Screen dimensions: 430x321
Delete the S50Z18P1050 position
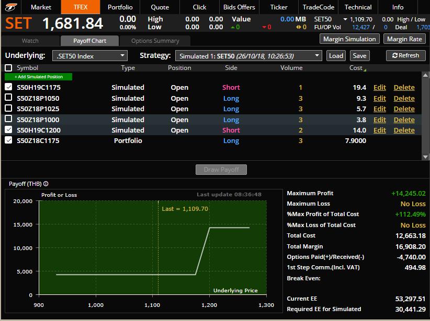tap(404, 98)
